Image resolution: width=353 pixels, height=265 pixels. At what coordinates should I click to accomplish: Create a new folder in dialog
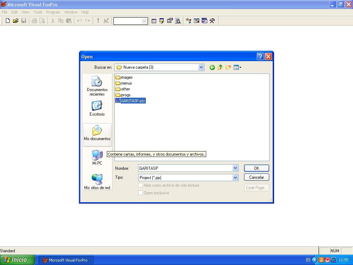228,67
